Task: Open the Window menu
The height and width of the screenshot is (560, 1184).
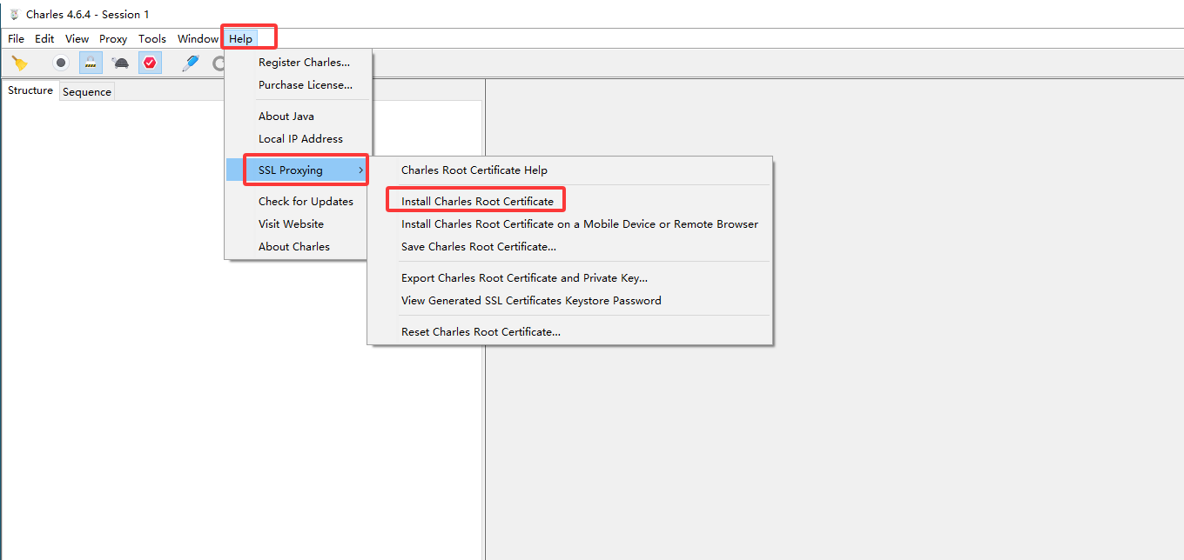Action: tap(198, 39)
